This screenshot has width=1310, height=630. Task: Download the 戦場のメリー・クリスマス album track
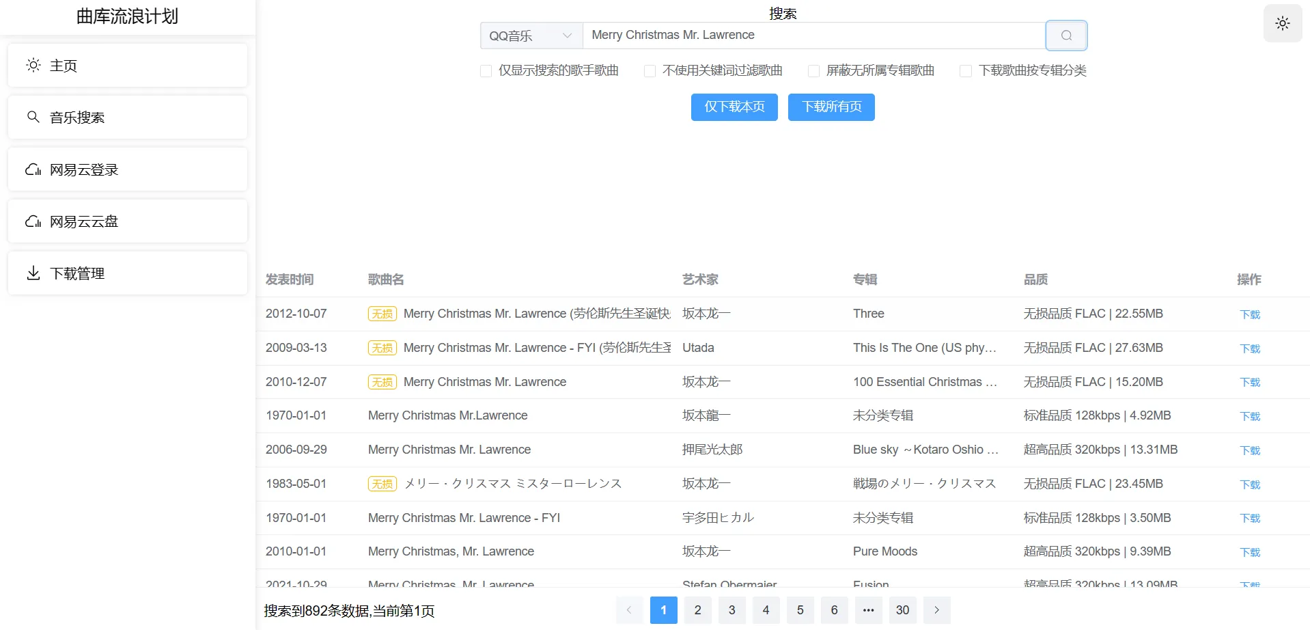(x=1250, y=484)
